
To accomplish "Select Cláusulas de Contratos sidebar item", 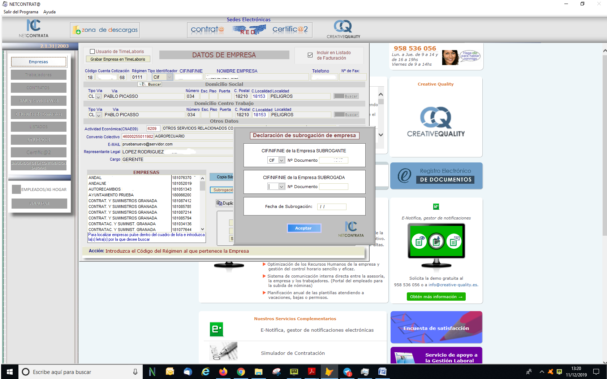I will point(39,114).
